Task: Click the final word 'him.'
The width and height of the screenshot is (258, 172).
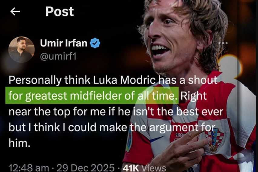Action: (19, 142)
